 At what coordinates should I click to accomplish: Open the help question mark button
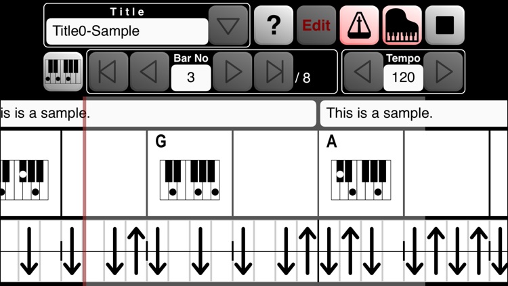click(x=274, y=26)
